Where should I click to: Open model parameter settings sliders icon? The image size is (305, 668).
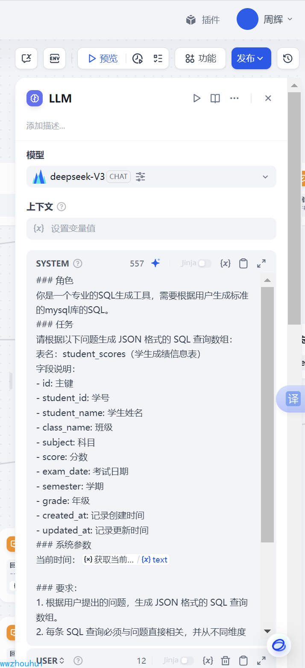141,176
